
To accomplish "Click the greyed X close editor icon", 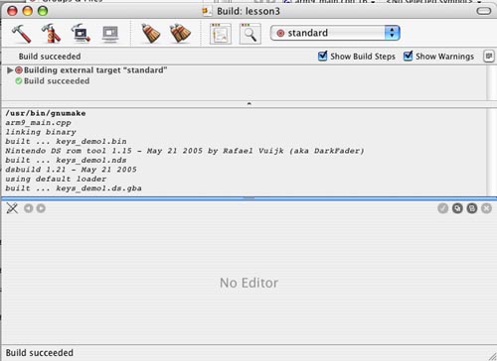I will tap(486, 208).
